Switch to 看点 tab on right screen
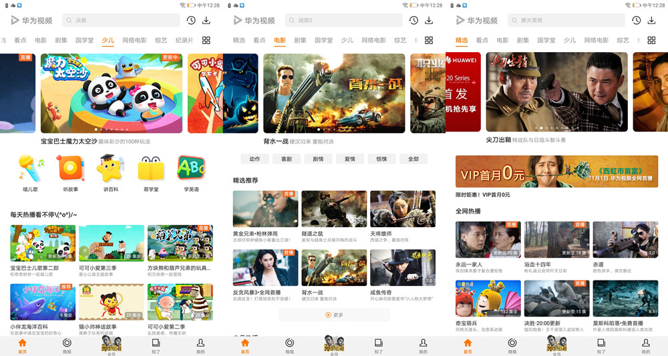The image size is (668, 356). [482, 40]
